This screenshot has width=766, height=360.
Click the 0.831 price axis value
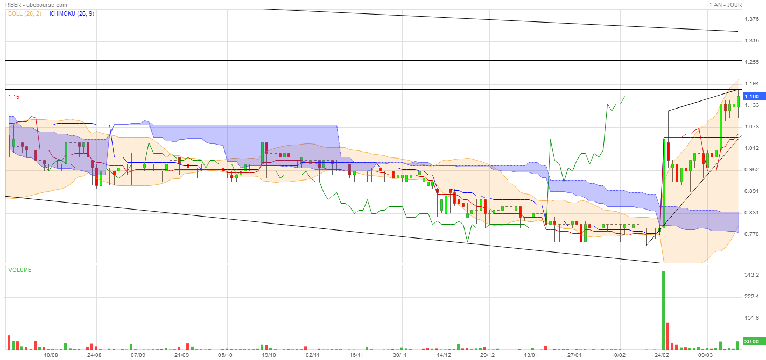(x=751, y=213)
